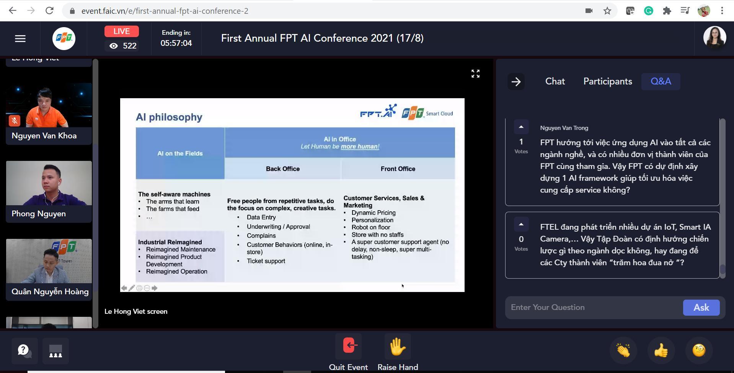Open the audience seats icon
The image size is (734, 373).
pos(55,350)
